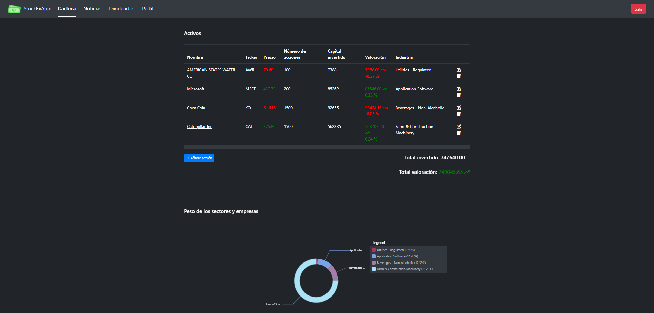The height and width of the screenshot is (313, 654).
Task: Toggle Beverages - Non-Alcoholic legend swatch
Action: [374, 263]
